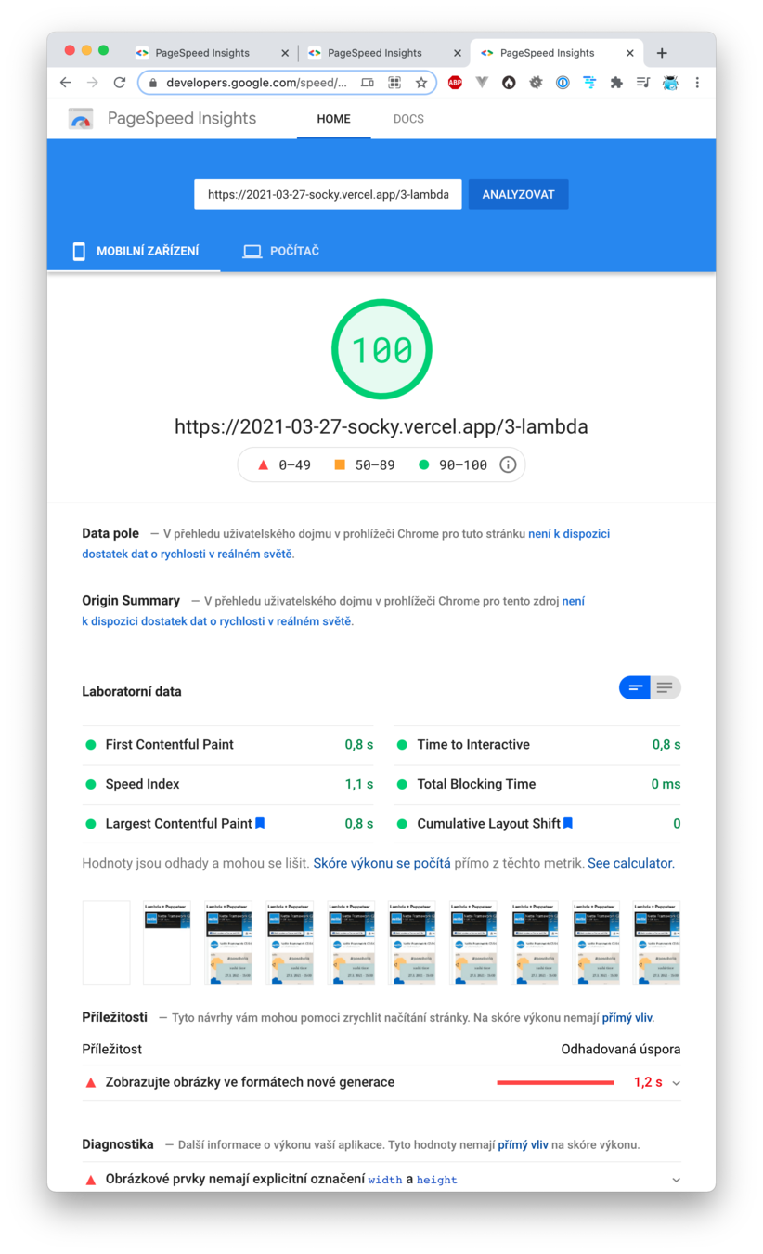Click the green 100 score gauge
The width and height of the screenshot is (763, 1254).
[x=381, y=349]
